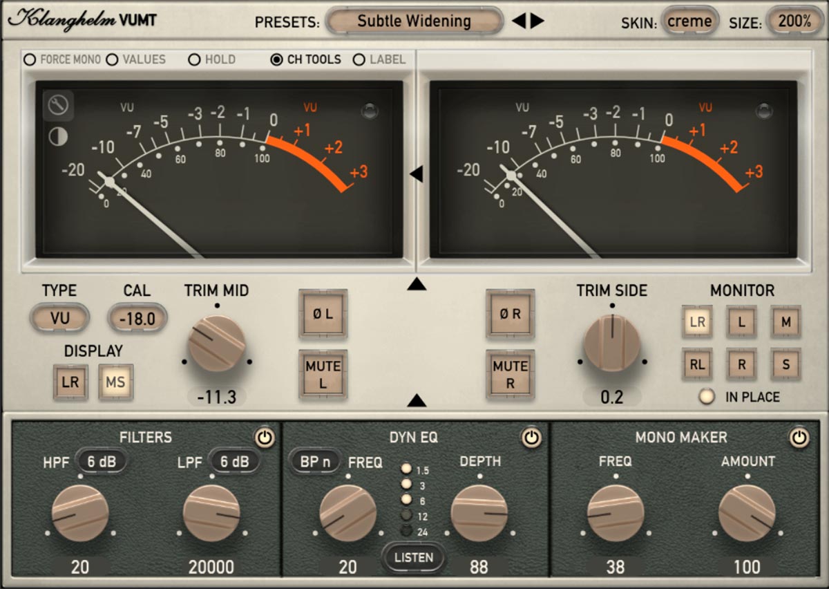
Task: Click the Klanghelm VUMT logo
Action: (x=82, y=20)
